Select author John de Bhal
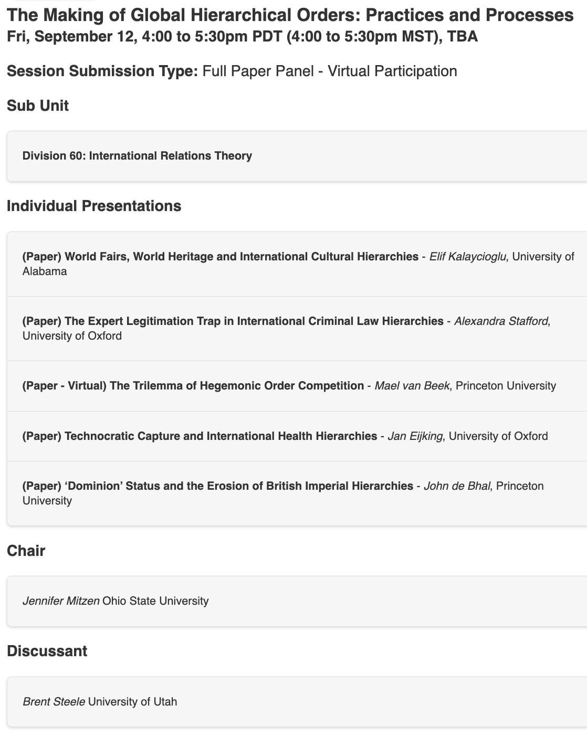587x737 pixels. (x=457, y=486)
